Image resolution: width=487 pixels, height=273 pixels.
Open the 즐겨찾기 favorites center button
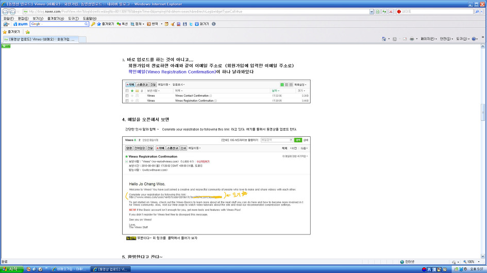pos(11,32)
